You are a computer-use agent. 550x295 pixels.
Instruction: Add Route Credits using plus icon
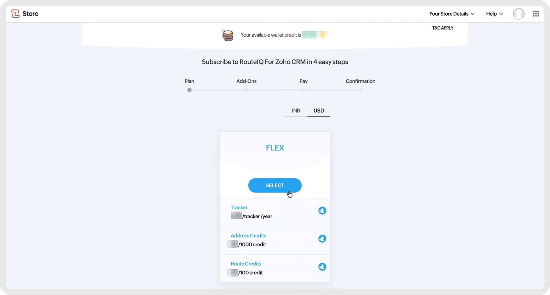tap(322, 267)
